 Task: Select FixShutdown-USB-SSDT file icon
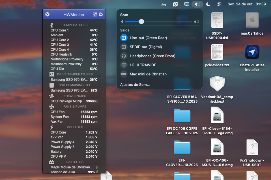pos(252,147)
